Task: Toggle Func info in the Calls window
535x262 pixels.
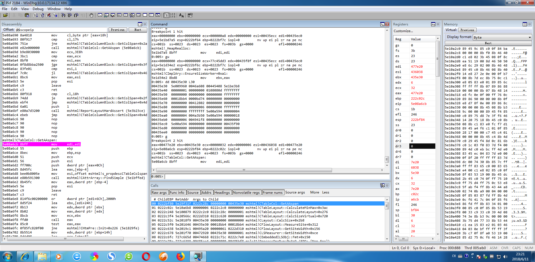Action: 177,192
